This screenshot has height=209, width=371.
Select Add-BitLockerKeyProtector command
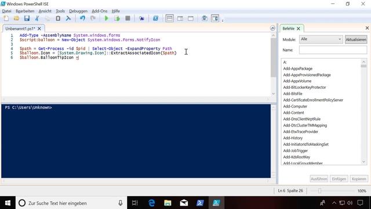(304, 88)
